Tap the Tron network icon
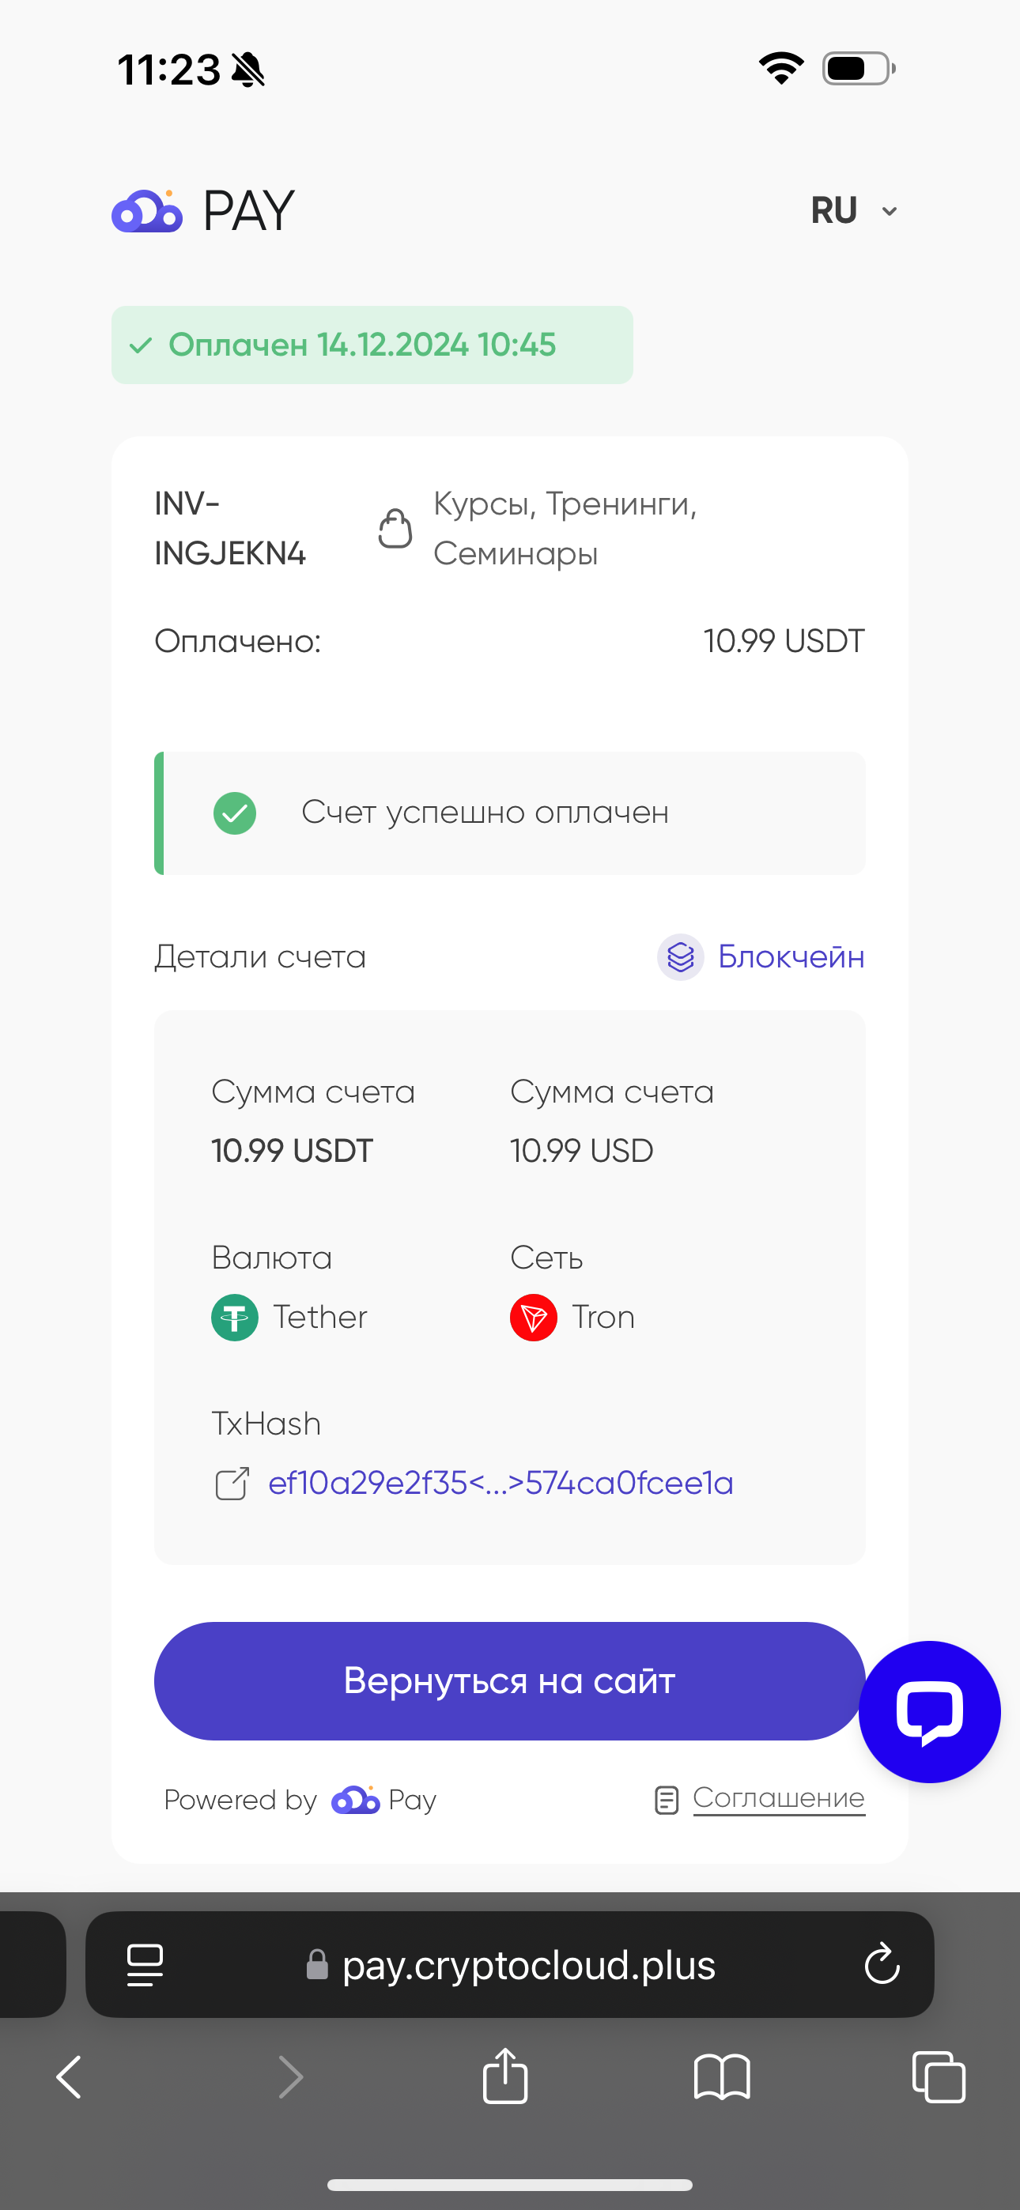The image size is (1020, 2210). tap(533, 1317)
